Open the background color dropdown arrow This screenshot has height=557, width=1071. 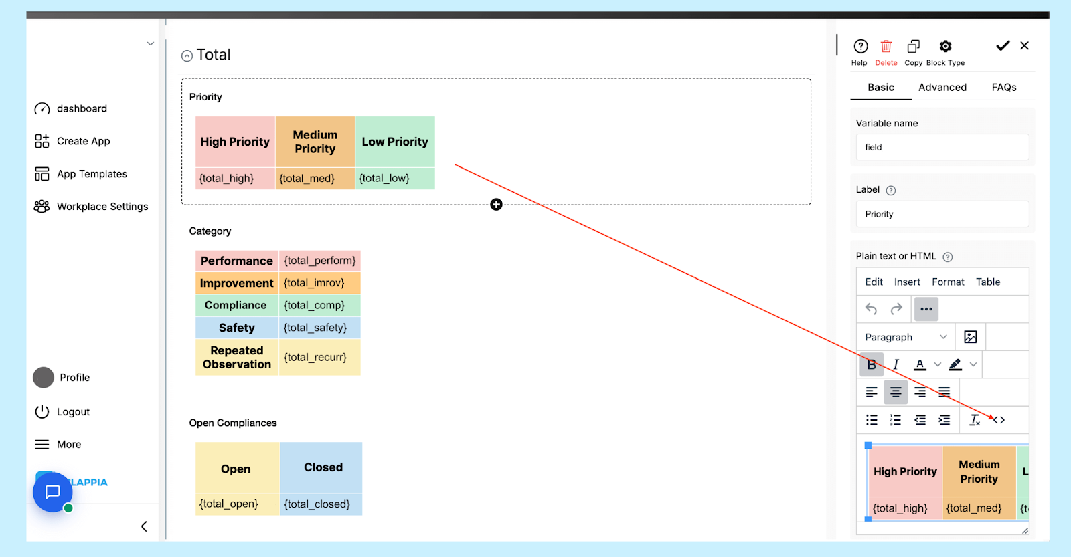pyautogui.click(x=973, y=364)
